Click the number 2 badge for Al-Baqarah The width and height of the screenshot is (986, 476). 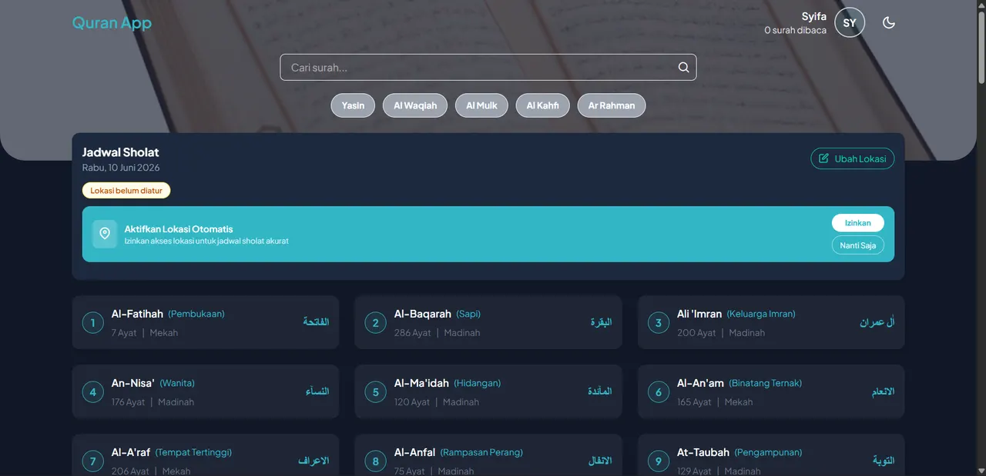pos(375,323)
